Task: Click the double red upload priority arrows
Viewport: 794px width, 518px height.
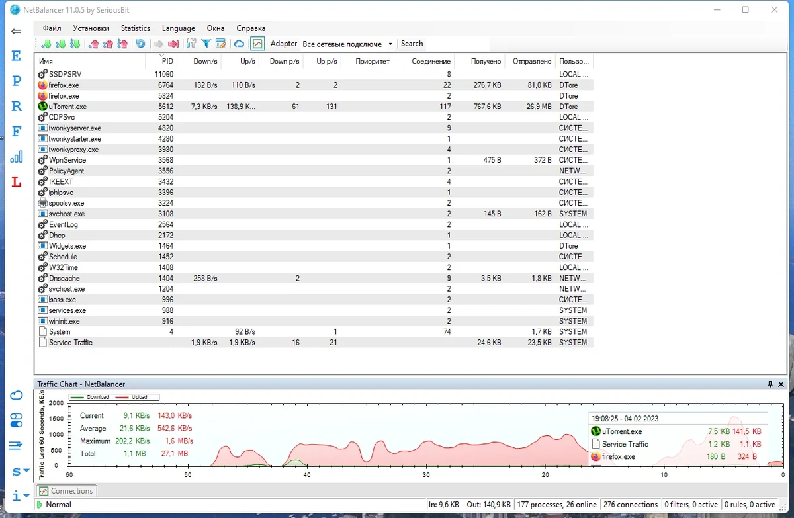Action: point(108,44)
